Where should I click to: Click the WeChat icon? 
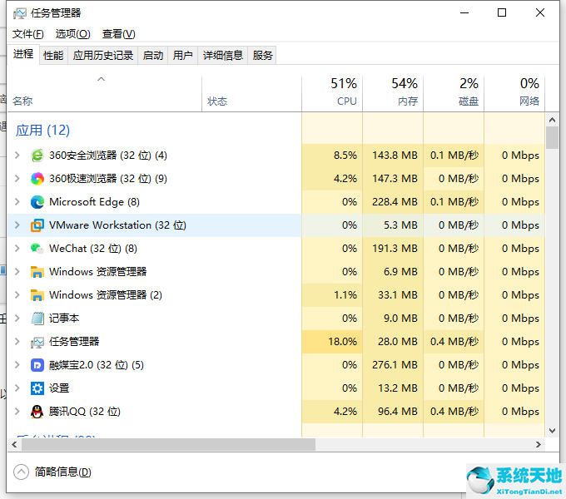[x=37, y=249]
